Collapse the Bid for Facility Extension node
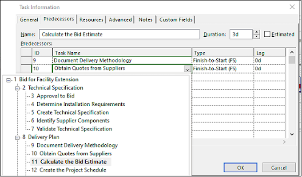 click(8, 80)
